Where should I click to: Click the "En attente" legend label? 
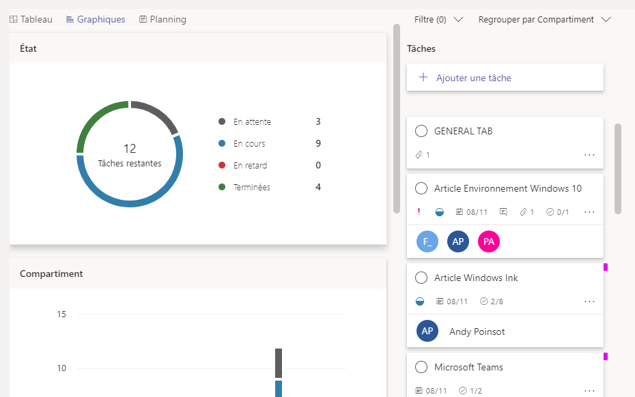[x=252, y=122]
